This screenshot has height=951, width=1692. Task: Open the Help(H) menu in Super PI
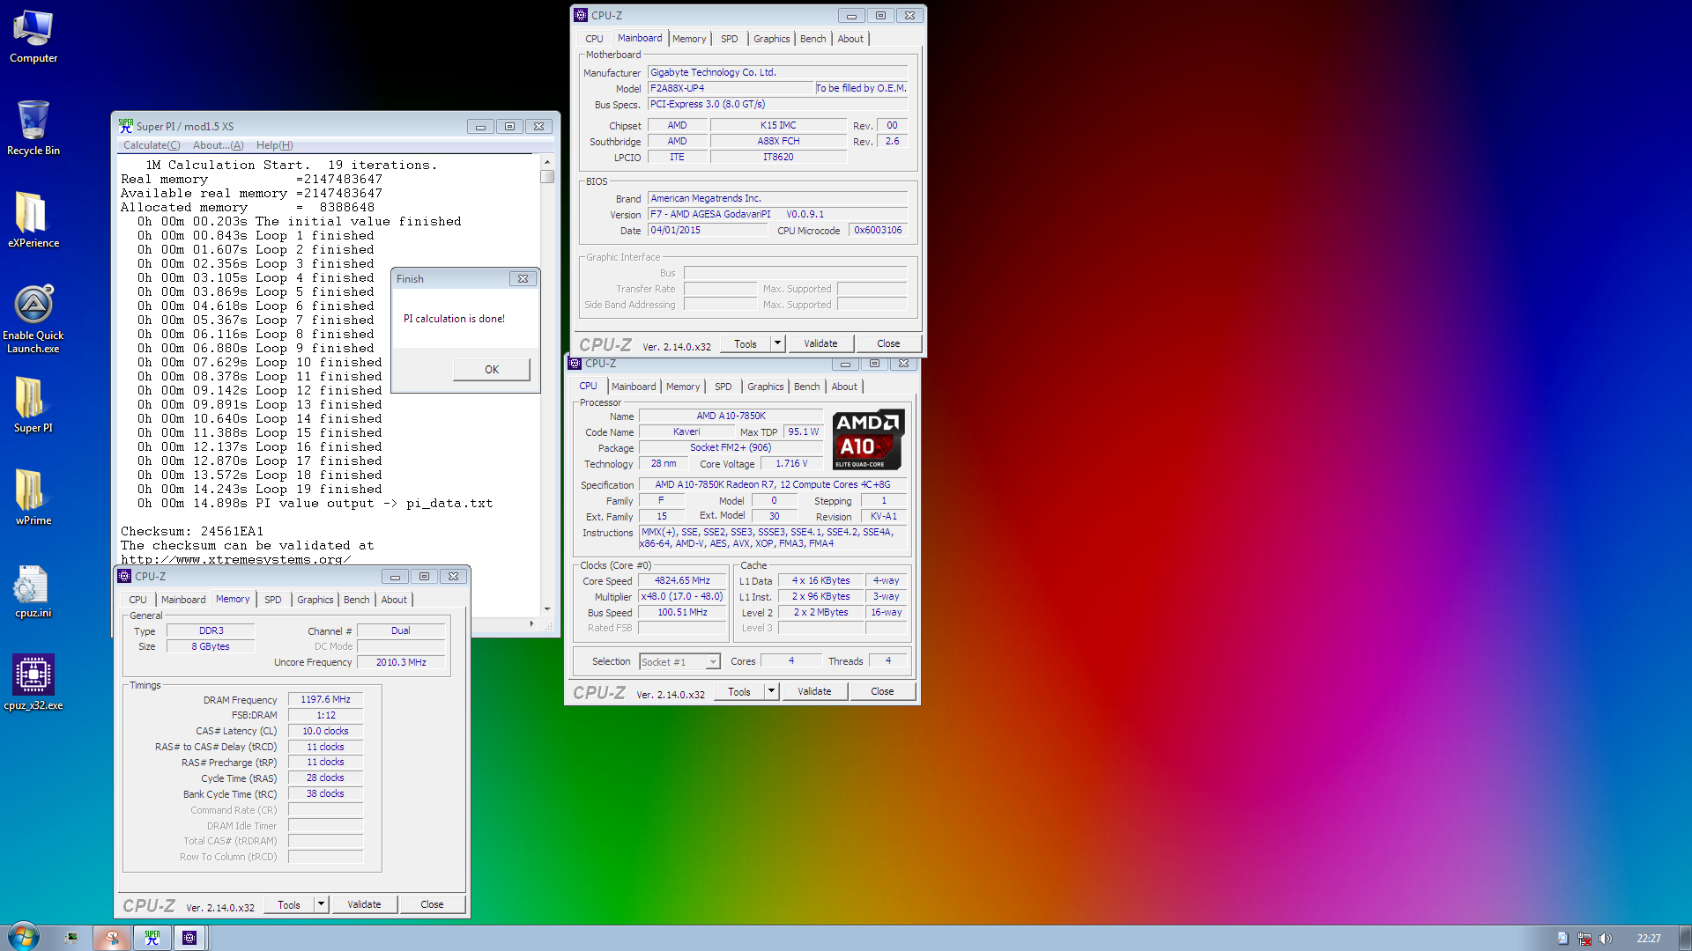point(275,145)
